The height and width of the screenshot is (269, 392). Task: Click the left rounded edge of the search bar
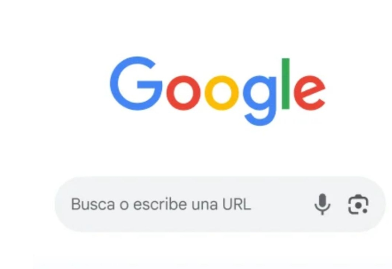coord(61,204)
